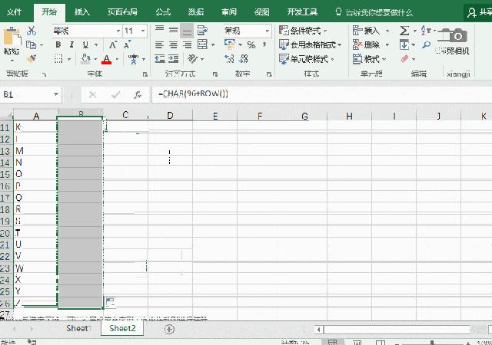This screenshot has width=492, height=345.
Task: Click the accounting currency format icon
Action: pos(230,44)
